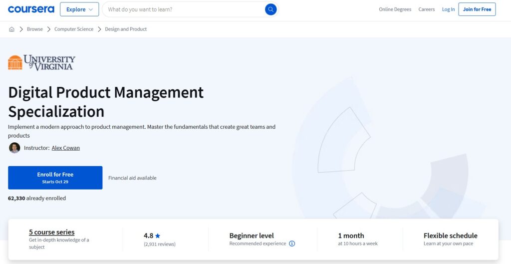Click Enroll for Free button
Screen dimensions: 511x264
[x=55, y=178]
